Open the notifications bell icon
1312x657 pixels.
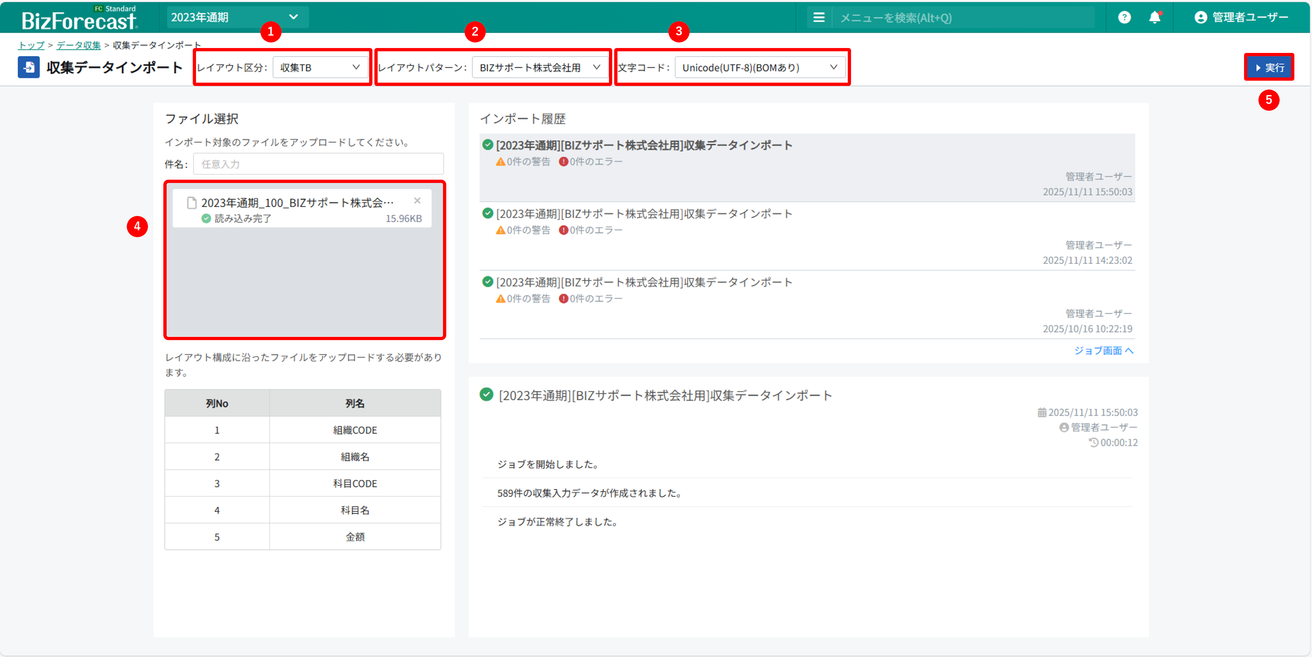[1155, 18]
